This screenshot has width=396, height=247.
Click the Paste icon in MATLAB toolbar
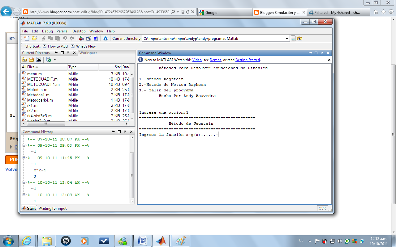tap(58, 38)
